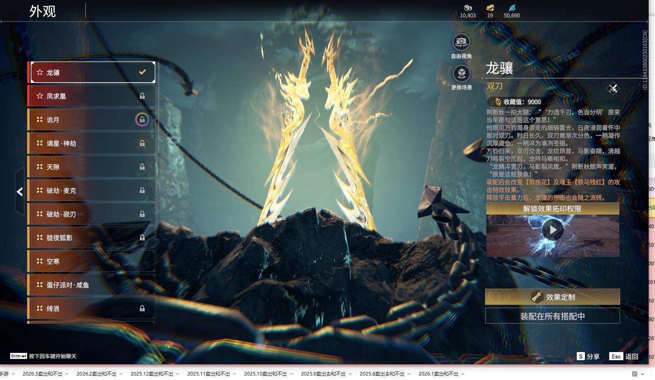The height and width of the screenshot is (380, 655).
Task: Click the change scene icon
Action: (x=461, y=74)
